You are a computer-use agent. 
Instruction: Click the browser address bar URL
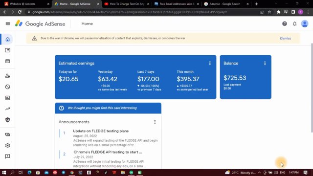(x=130, y=12)
